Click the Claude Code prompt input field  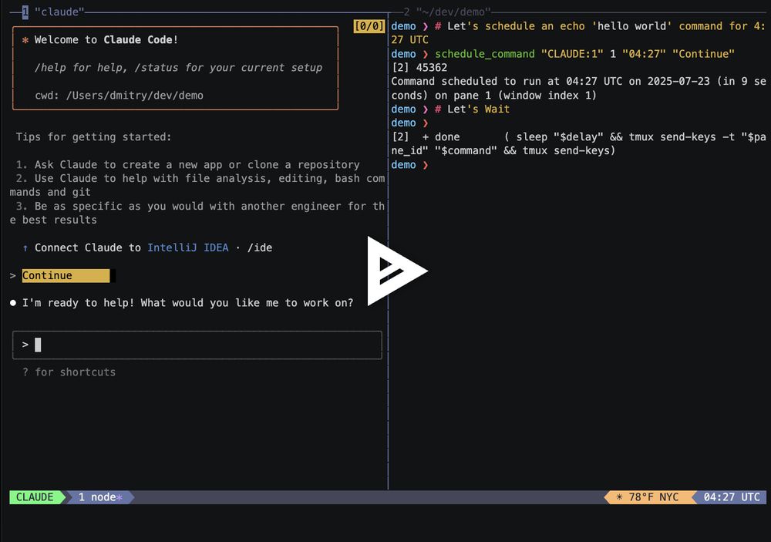(x=197, y=345)
